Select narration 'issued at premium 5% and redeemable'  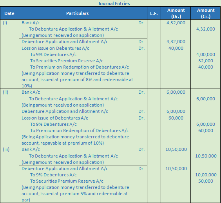pyautogui.click(x=75, y=194)
